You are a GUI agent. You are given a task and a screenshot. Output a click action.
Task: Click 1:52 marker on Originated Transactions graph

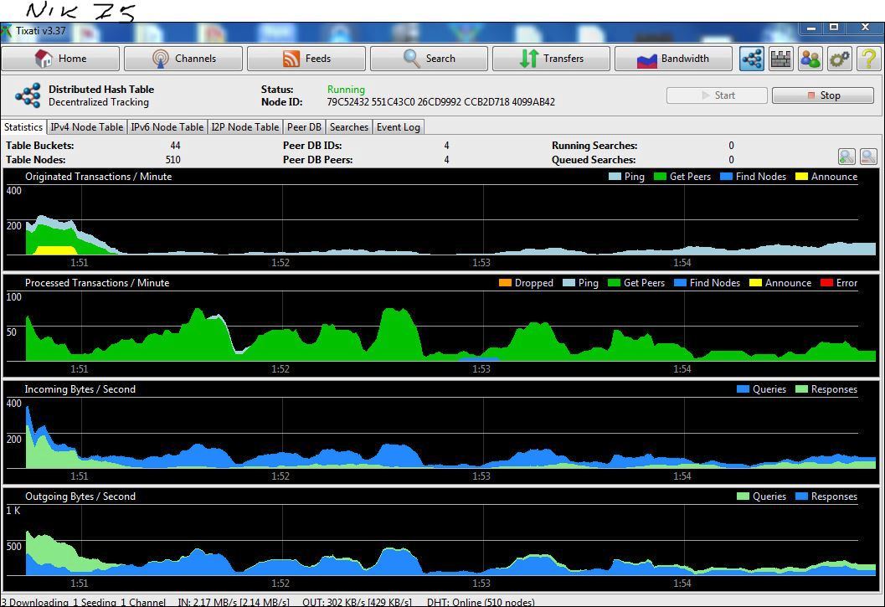(280, 263)
